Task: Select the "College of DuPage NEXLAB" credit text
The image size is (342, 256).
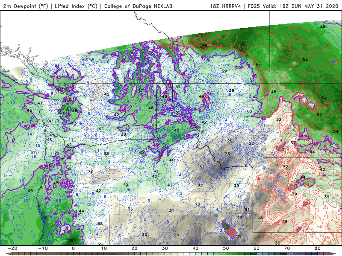Action: [x=138, y=6]
